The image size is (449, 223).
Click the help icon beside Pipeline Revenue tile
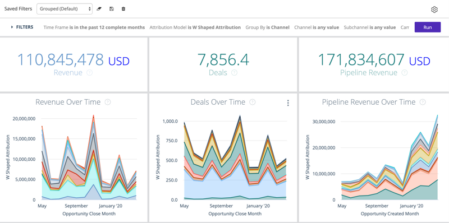point(404,73)
